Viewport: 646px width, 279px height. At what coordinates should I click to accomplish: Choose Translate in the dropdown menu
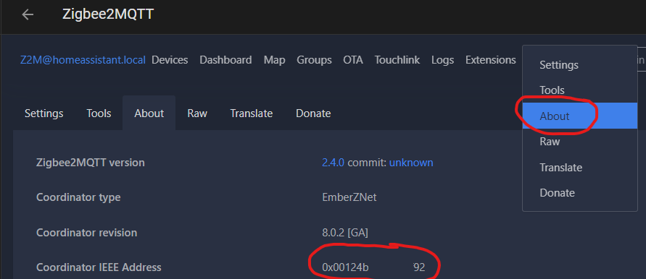point(580,168)
